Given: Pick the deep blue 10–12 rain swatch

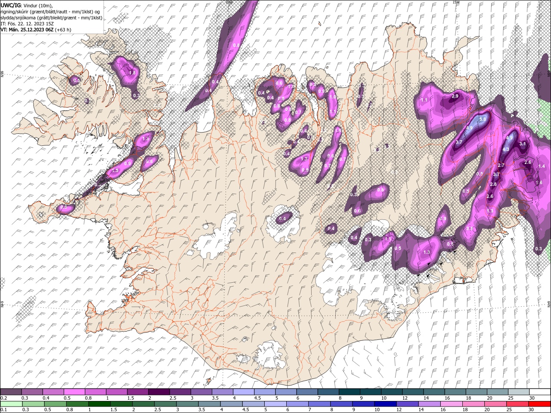Looking at the screenshot, I should click(386, 404).
